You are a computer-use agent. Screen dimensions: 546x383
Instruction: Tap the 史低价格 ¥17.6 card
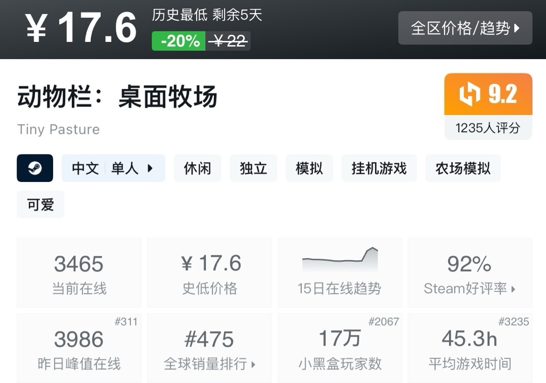click(x=209, y=273)
